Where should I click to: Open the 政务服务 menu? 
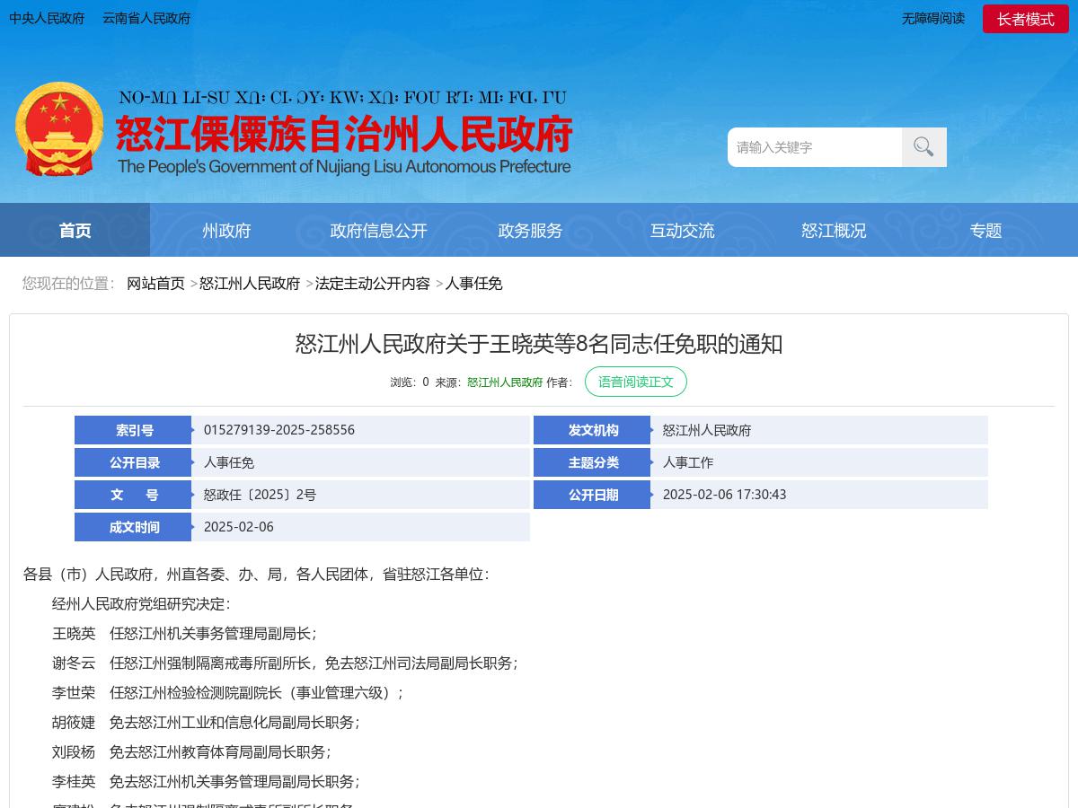click(x=530, y=230)
